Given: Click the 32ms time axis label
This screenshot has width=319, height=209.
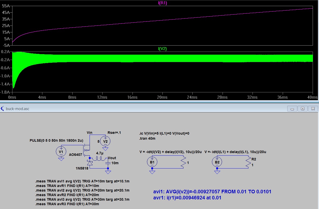Looking at the screenshot, I should pos(252,97).
